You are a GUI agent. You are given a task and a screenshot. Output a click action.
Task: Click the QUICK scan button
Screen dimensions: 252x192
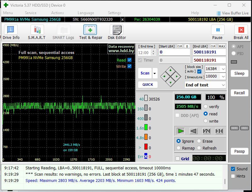[148, 85]
